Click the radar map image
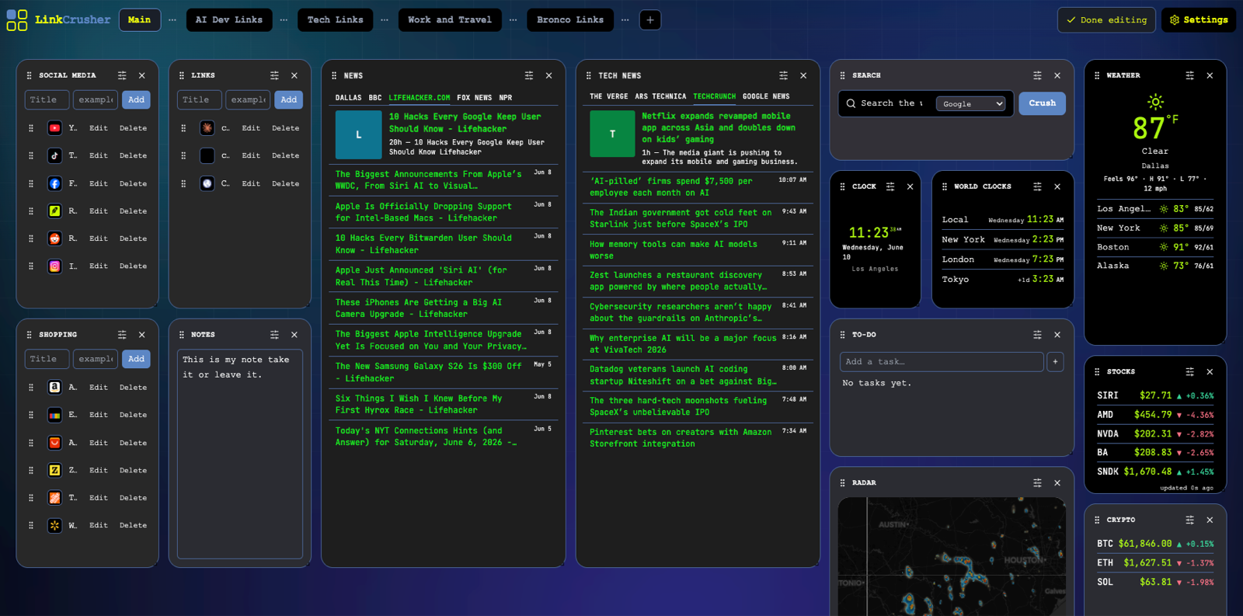 point(952,556)
